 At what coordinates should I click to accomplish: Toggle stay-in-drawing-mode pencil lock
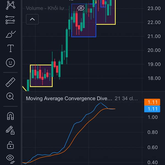pyautogui.click(x=10, y=130)
